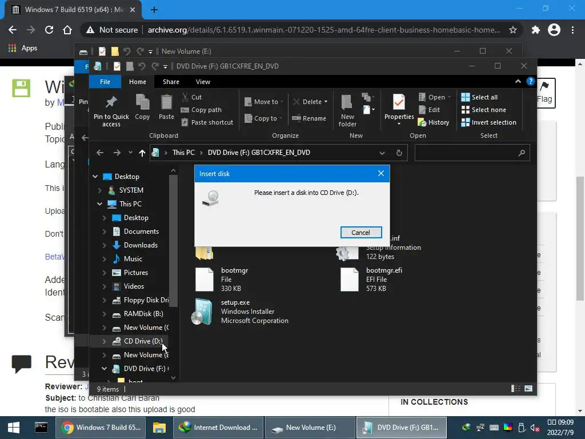This screenshot has width=585, height=439.
Task: Click Copy path in Clipboard group
Action: (x=201, y=110)
